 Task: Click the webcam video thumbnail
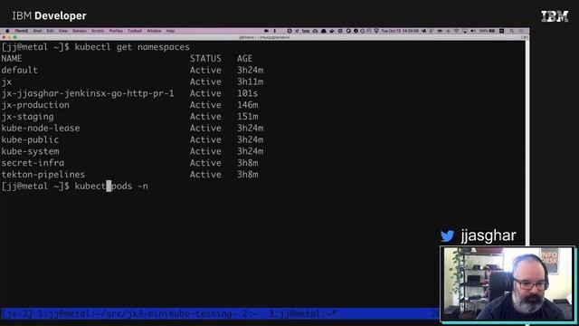click(x=508, y=283)
